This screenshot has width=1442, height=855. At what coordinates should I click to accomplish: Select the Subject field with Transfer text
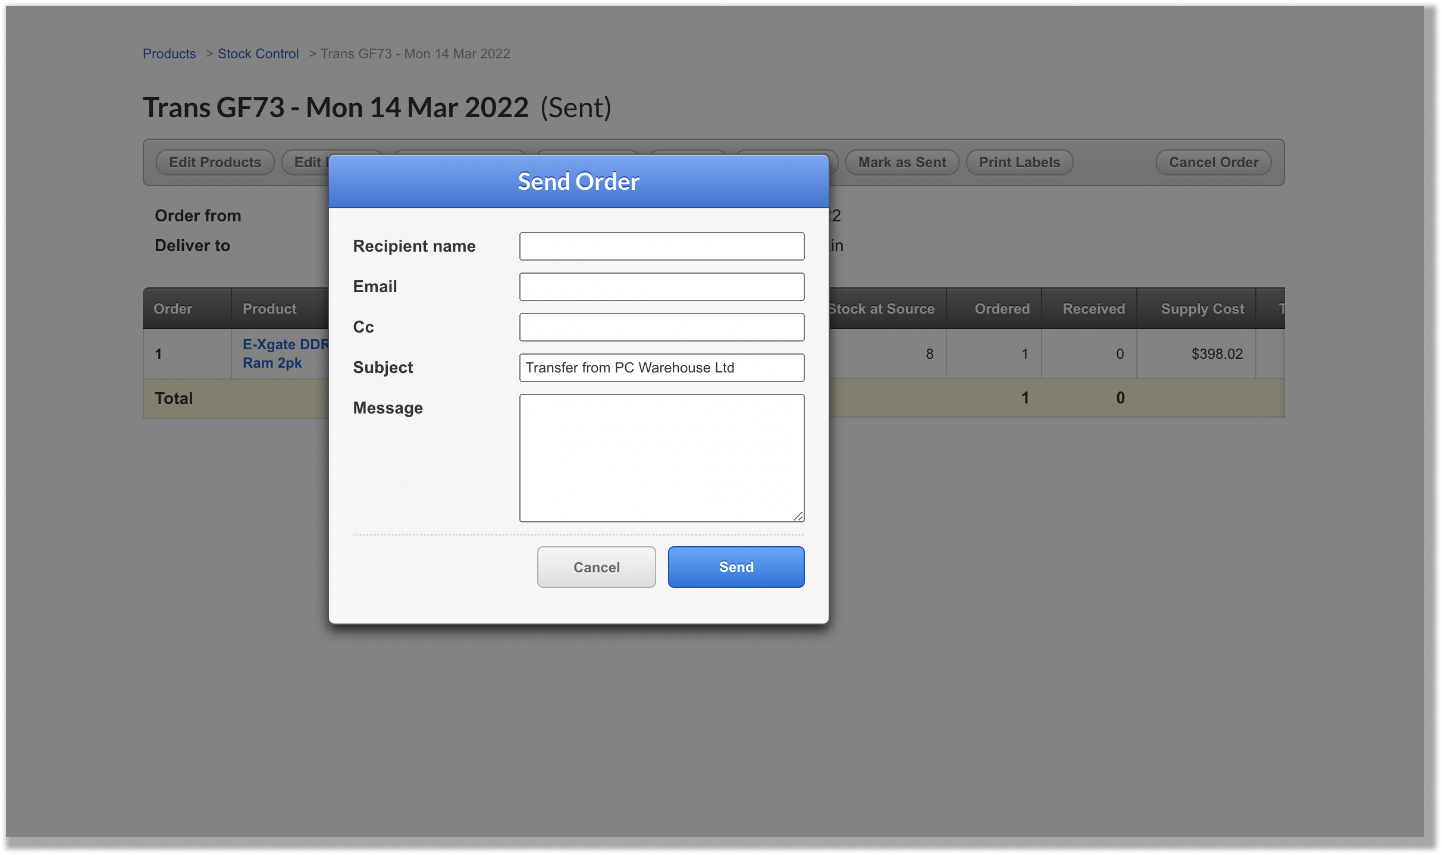662,368
